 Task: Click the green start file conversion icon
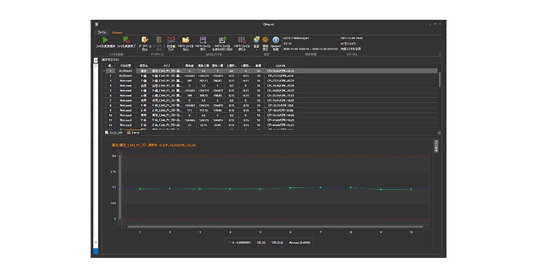(x=105, y=40)
